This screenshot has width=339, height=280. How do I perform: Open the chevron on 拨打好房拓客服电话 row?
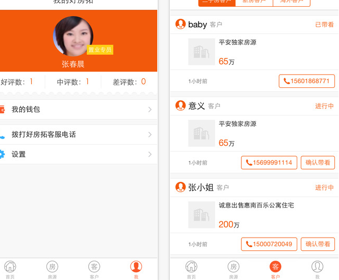point(150,135)
